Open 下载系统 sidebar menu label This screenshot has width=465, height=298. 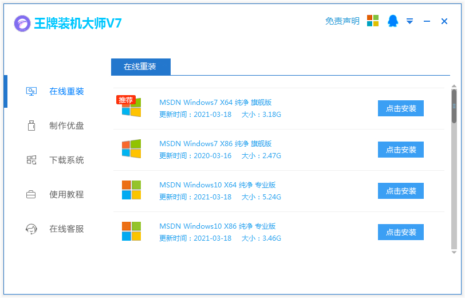coord(67,160)
